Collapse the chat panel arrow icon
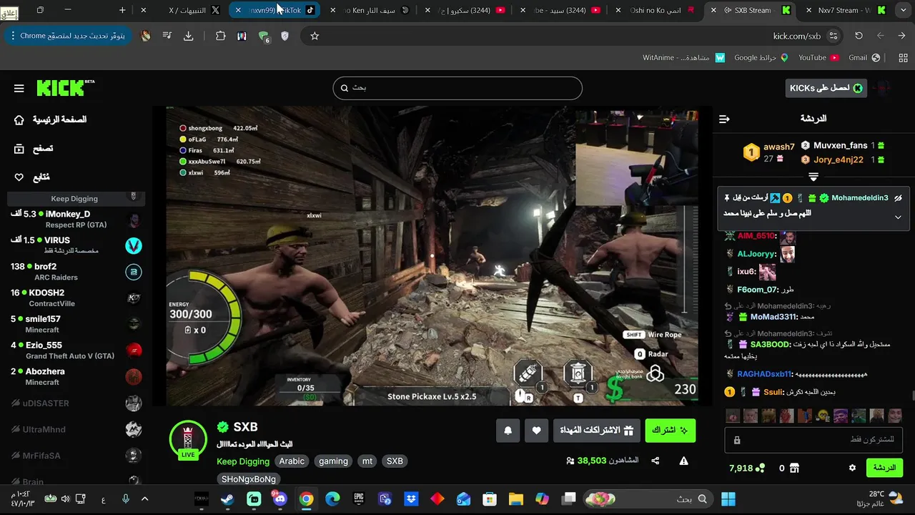The image size is (915, 515). 724,119
